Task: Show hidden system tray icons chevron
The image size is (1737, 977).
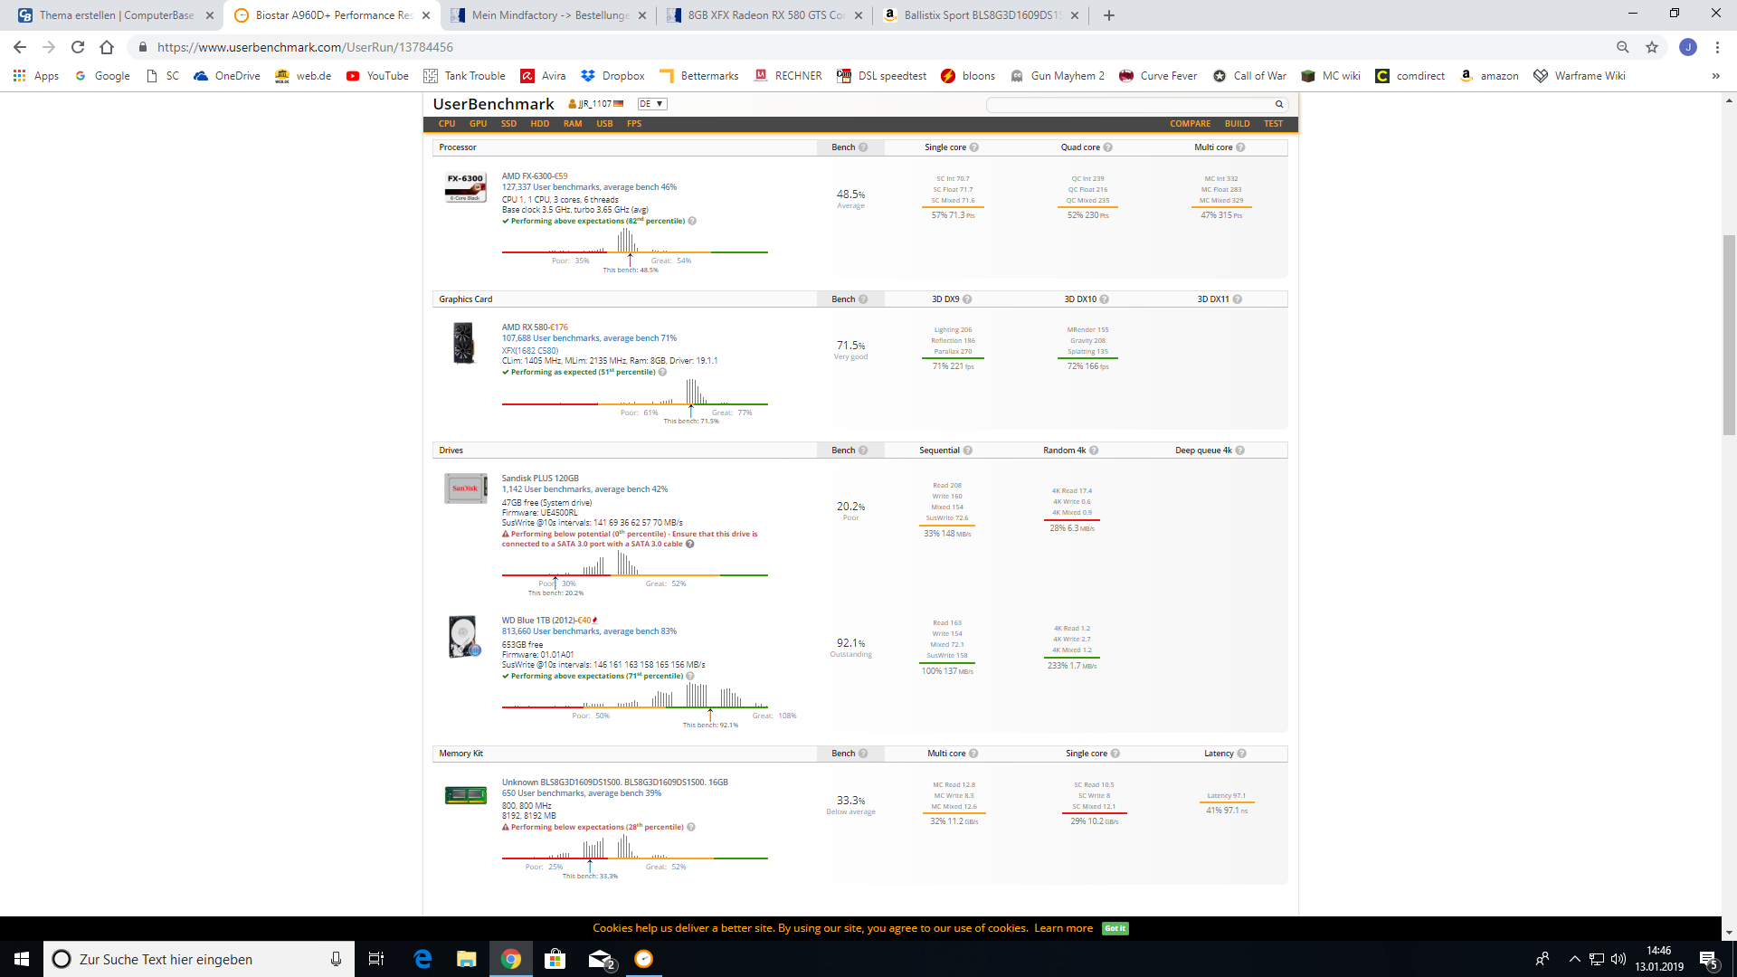Action: (x=1574, y=959)
